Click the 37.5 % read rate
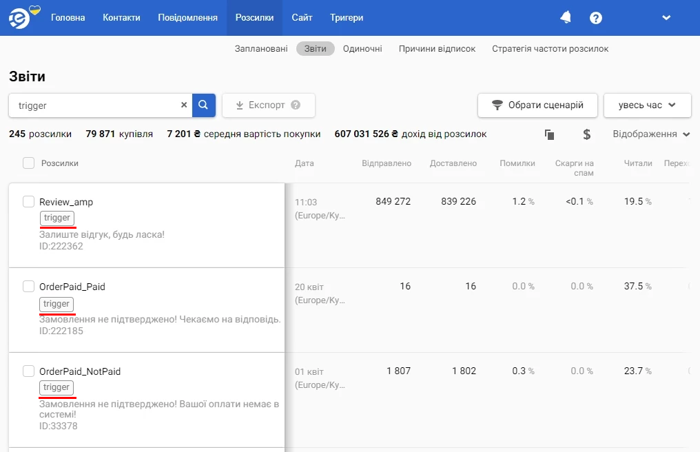700x452 pixels. [x=638, y=287]
